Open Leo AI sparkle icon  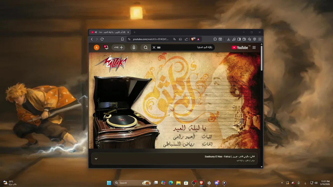click(x=249, y=39)
